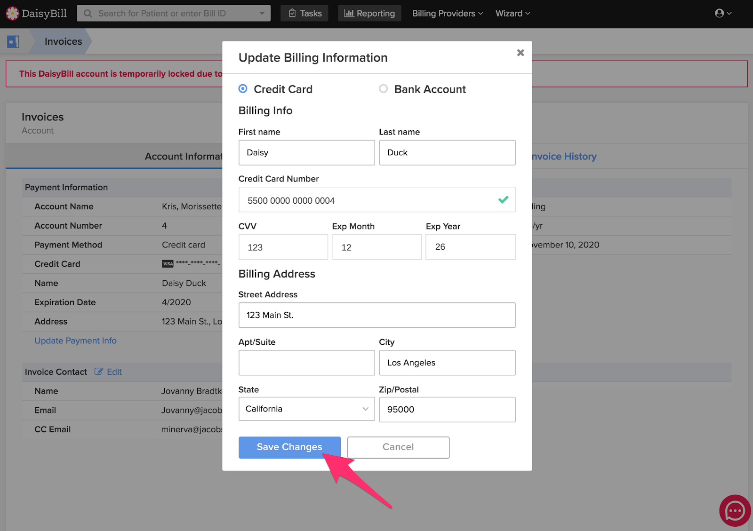Open the user account avatar menu
753x531 pixels.
723,13
